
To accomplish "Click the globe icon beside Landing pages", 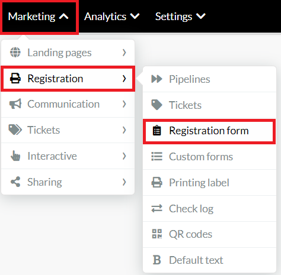I will tap(15, 53).
